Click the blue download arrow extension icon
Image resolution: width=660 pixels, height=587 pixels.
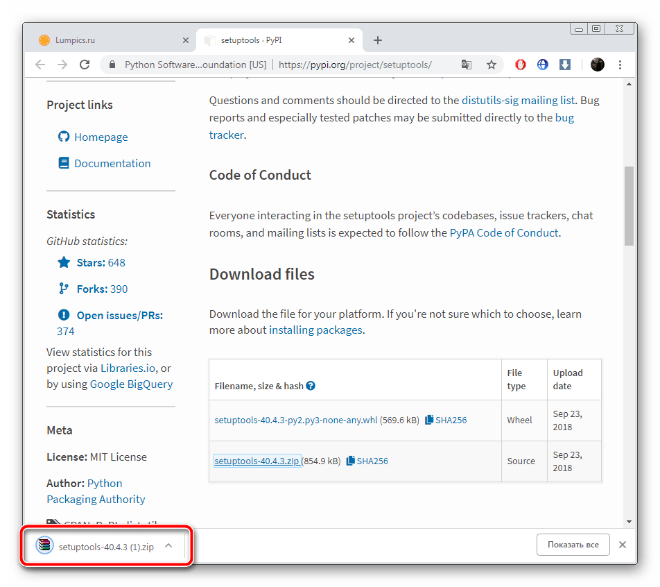tap(565, 65)
